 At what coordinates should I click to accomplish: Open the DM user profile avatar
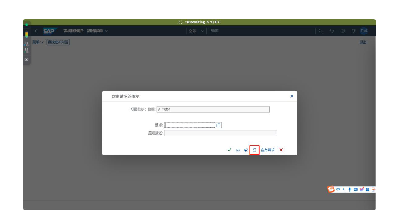(364, 31)
